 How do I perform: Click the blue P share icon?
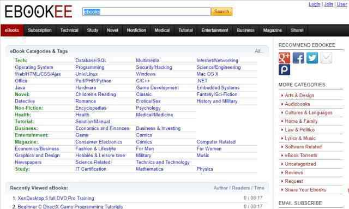tap(285, 69)
